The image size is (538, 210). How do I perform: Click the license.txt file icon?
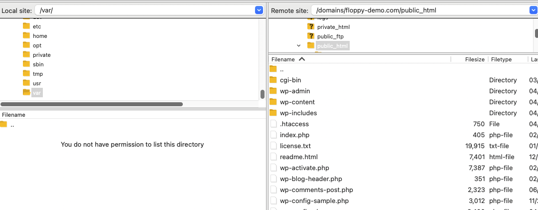click(x=273, y=146)
